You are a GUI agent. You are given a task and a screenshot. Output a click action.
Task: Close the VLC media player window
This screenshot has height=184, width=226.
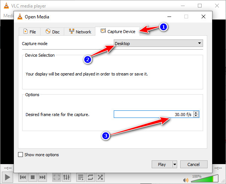(x=217, y=6)
